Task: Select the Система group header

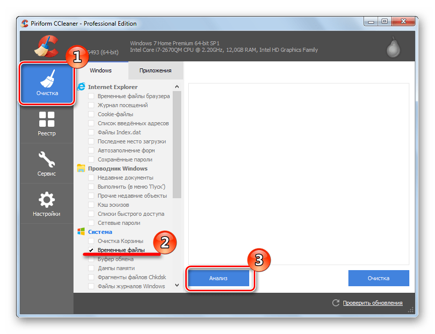Action: tap(100, 232)
